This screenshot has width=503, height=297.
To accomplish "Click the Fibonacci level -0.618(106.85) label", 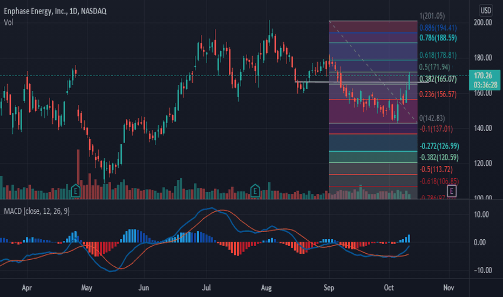I will [439, 181].
